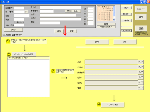Viewport: 150px width, 112px height.
Task: Click the インポート実行 button
Action: (113, 105)
